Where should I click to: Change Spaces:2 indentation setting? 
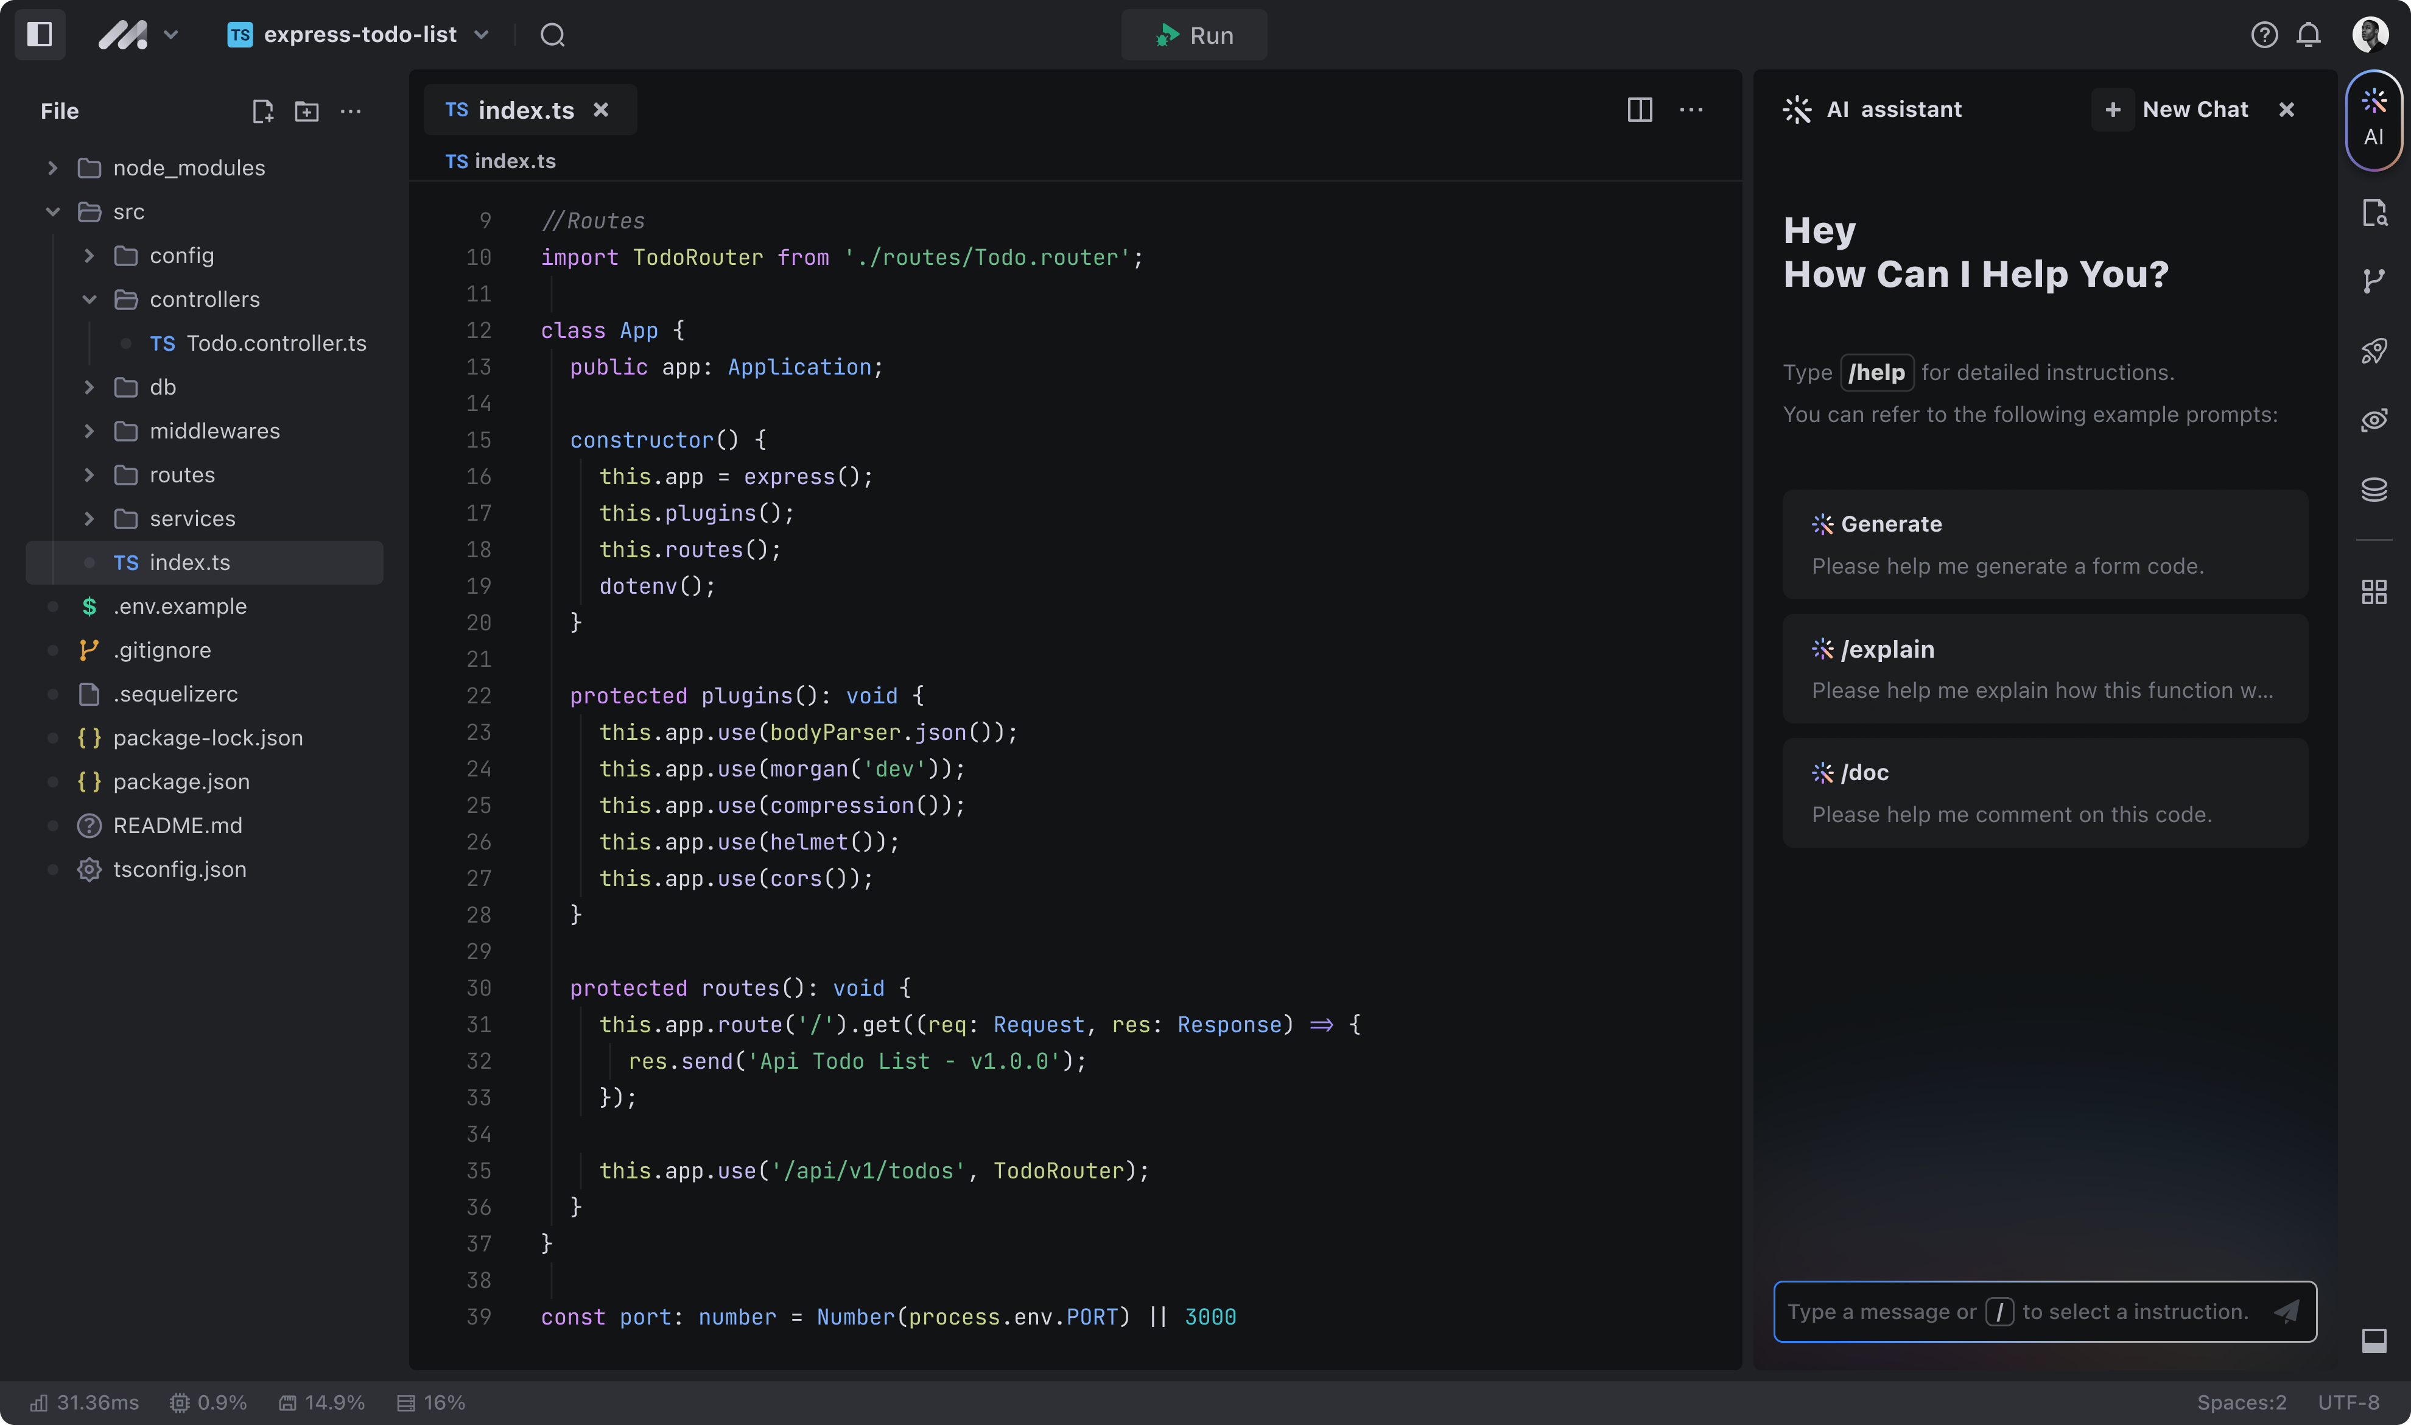click(2241, 1403)
